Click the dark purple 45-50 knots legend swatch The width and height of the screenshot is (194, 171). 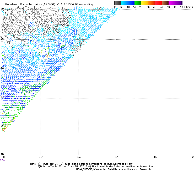coord(179,3)
